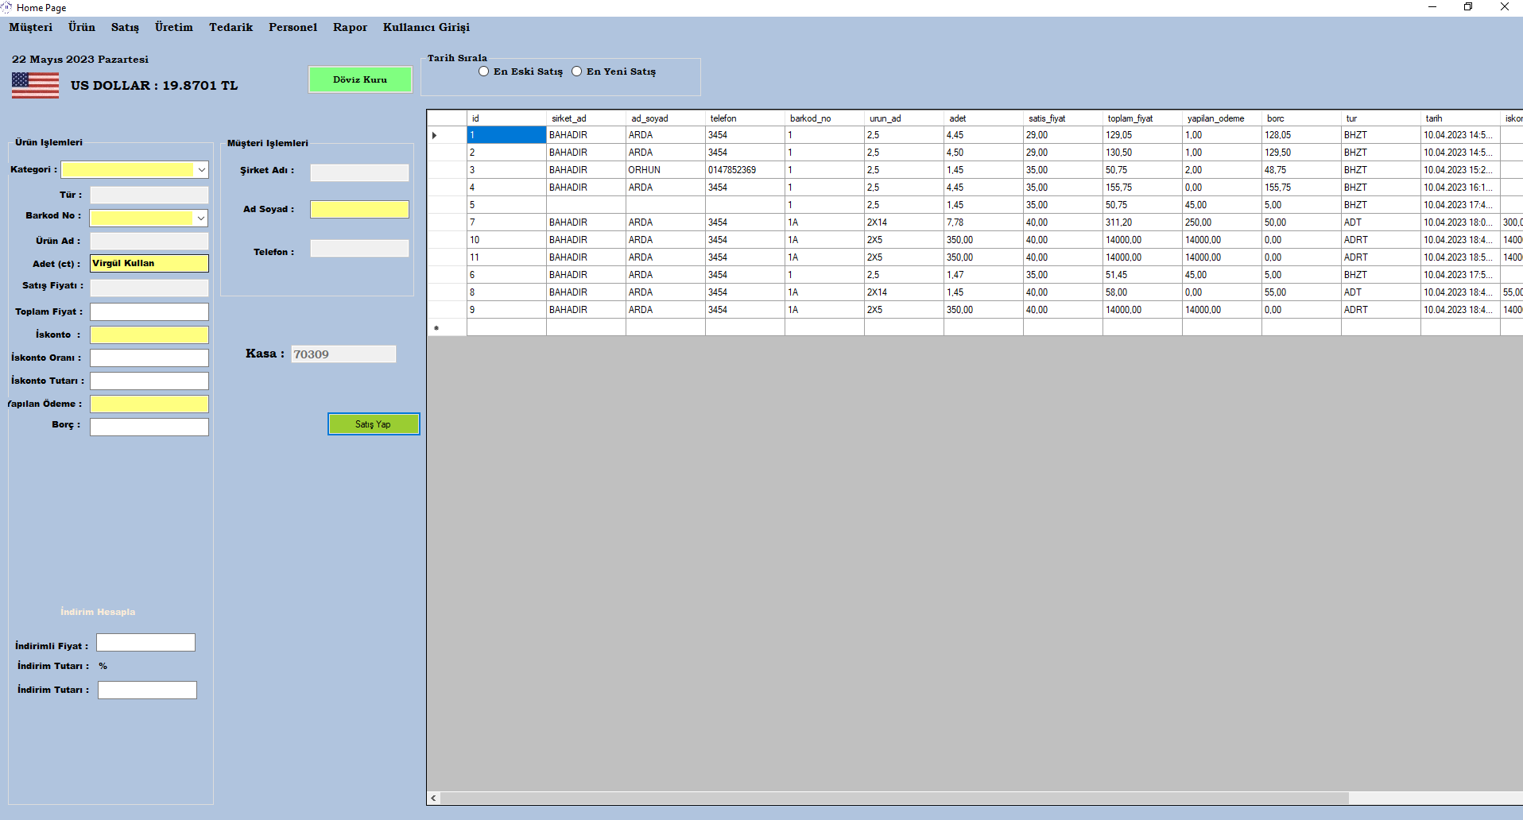This screenshot has height=820, width=1523.
Task: Click the new row asterisk marker
Action: coord(436,327)
